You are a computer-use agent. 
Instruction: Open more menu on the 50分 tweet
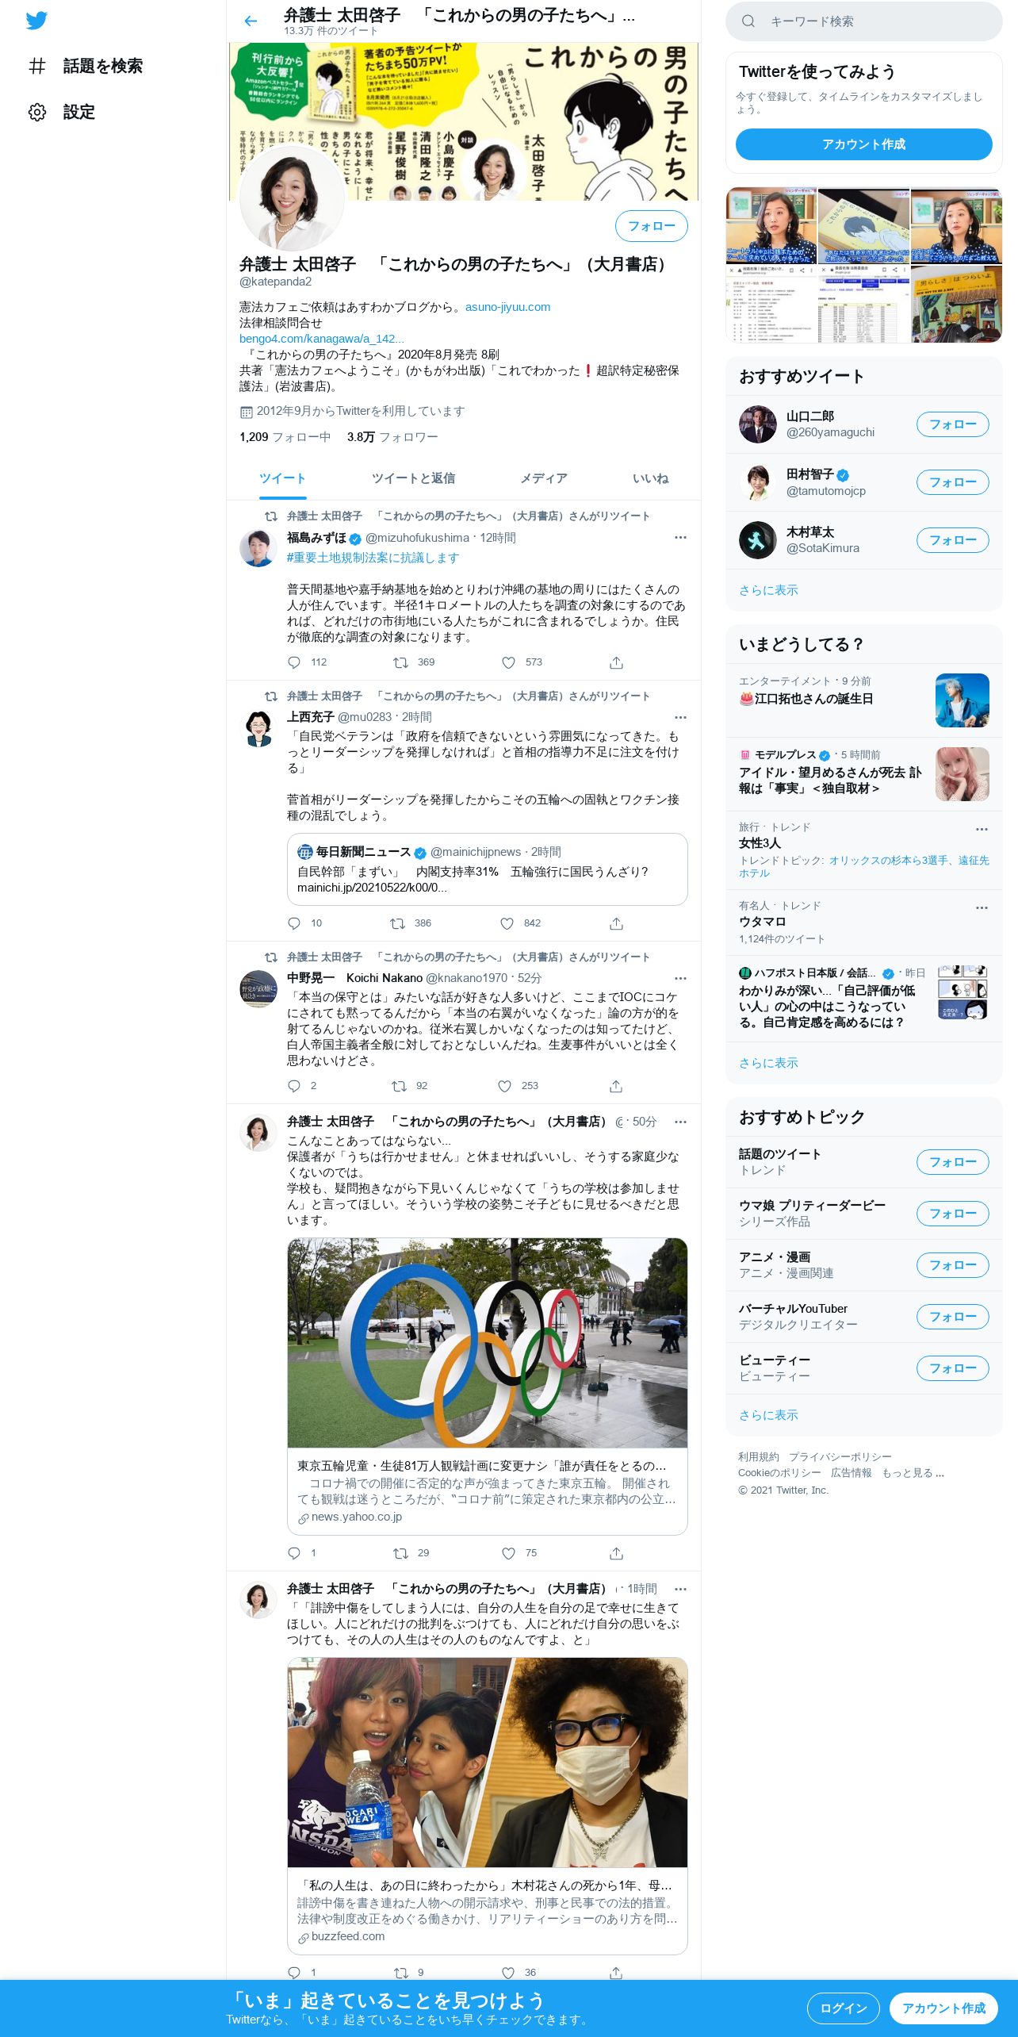pos(680,1122)
